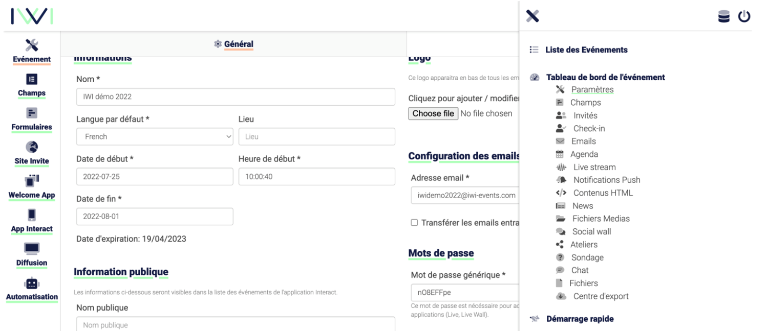The image size is (768, 331).
Task: Click the Choose file button
Action: (x=433, y=113)
